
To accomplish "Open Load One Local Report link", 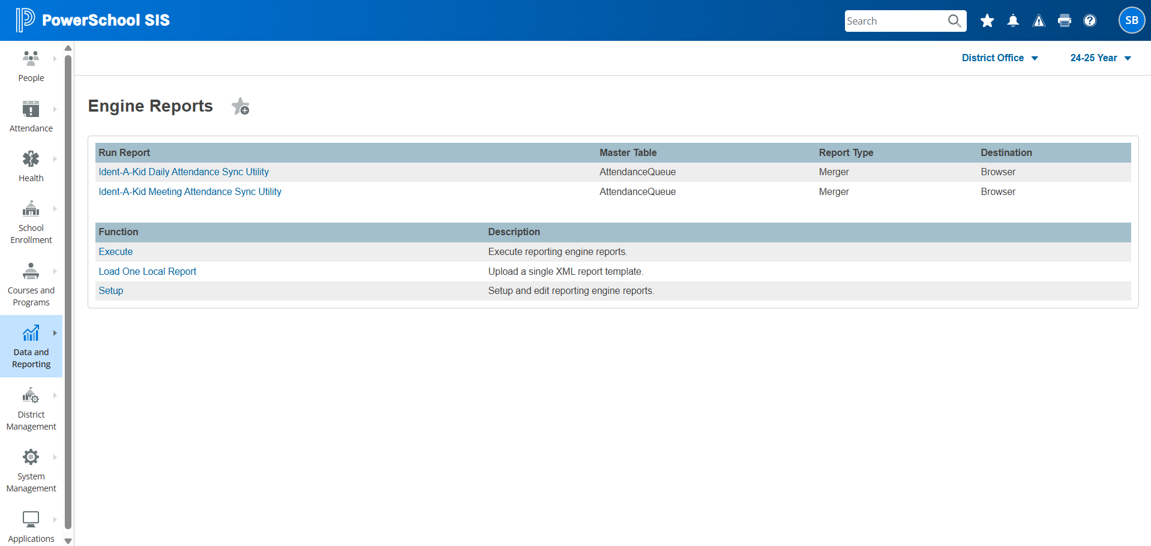I will point(148,272).
